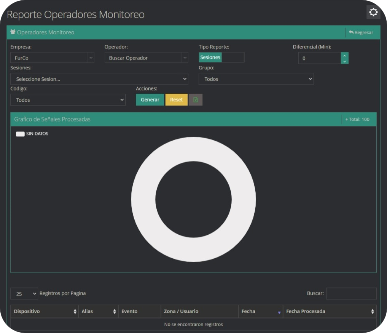This screenshot has width=387, height=333.
Task: Click the Generar button
Action: point(150,99)
